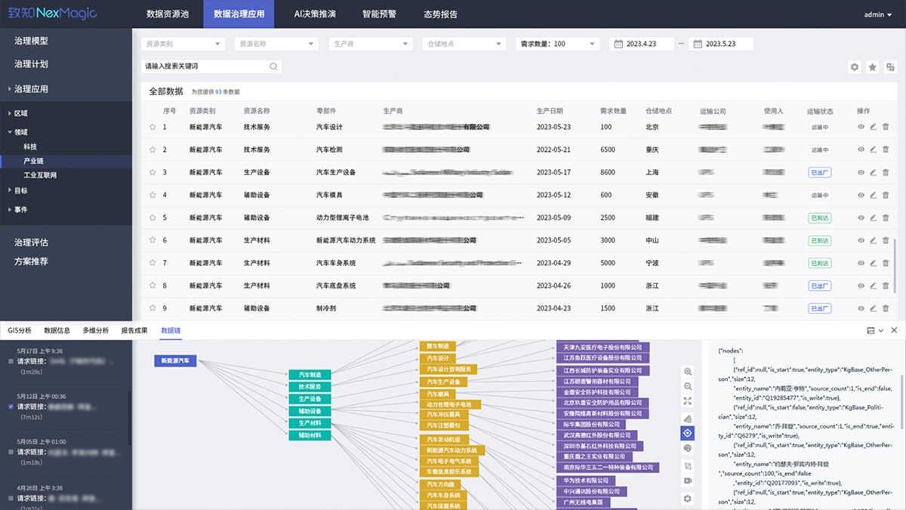Open the GIS分析 tab in bottom panel
The width and height of the screenshot is (906, 510).
pyautogui.click(x=20, y=330)
